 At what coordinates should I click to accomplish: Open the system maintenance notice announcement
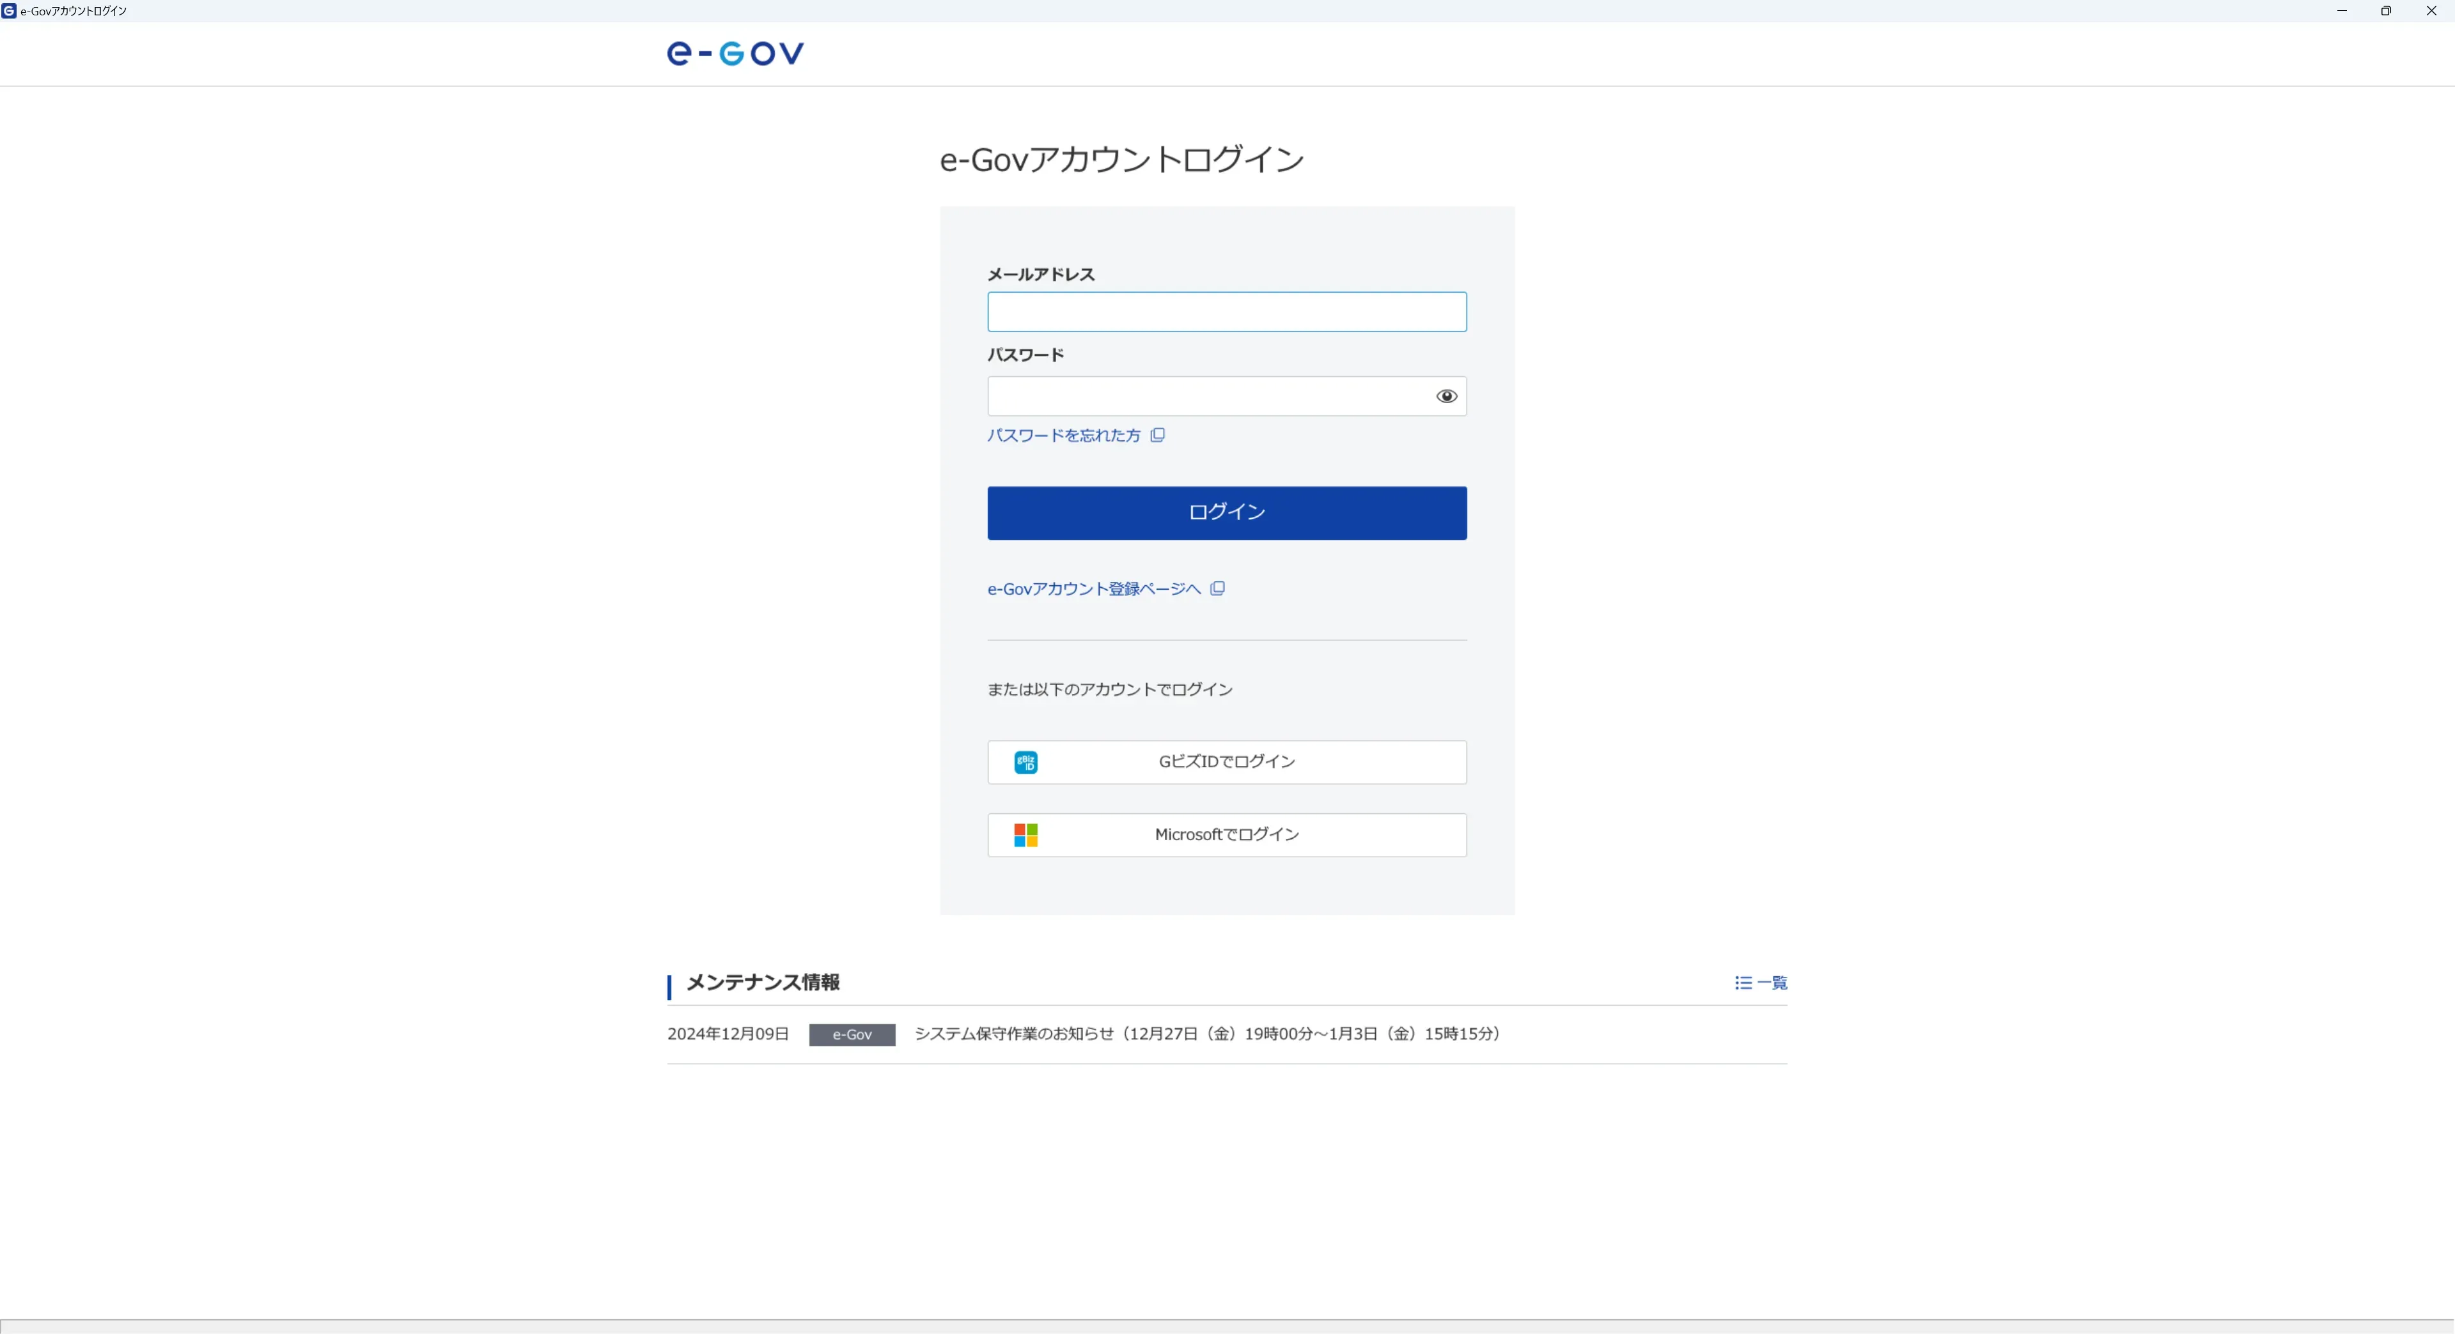pos(1206,1034)
